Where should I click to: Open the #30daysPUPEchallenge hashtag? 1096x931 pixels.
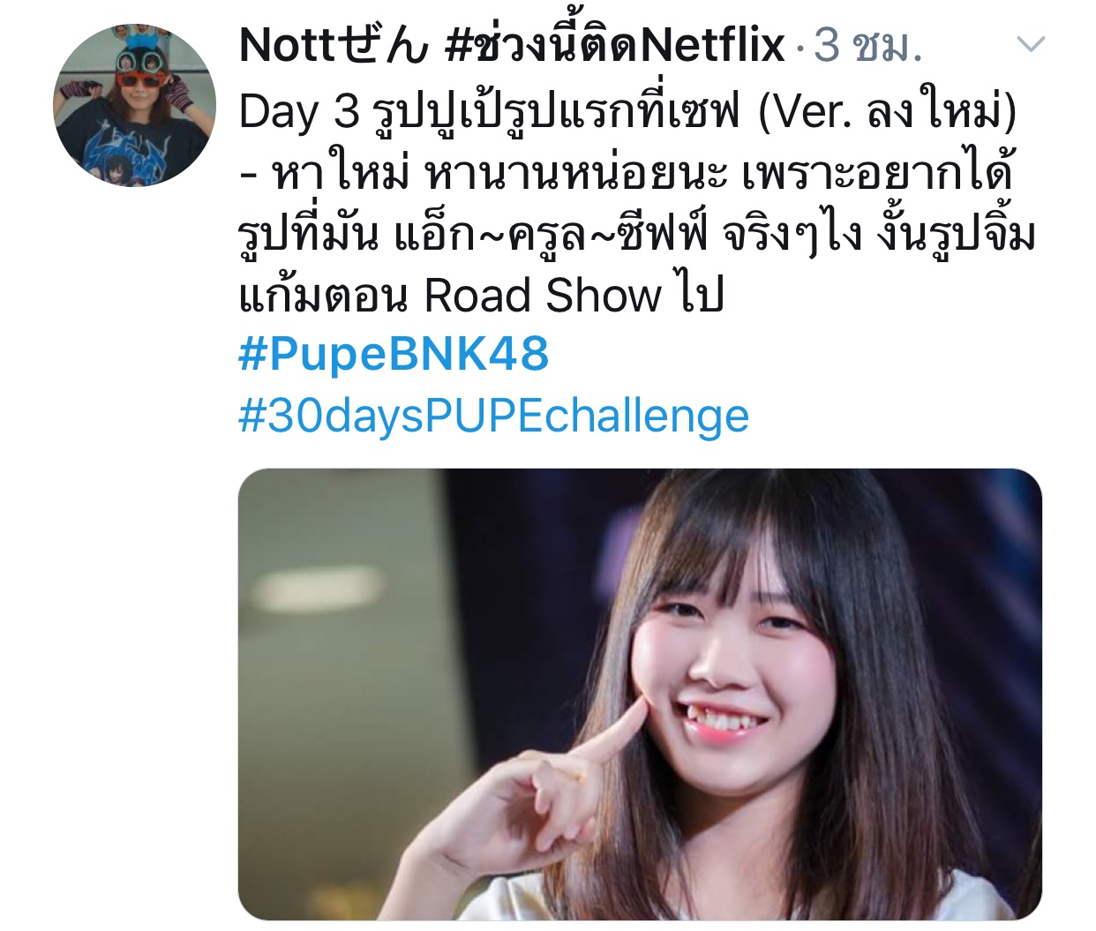coord(493,416)
